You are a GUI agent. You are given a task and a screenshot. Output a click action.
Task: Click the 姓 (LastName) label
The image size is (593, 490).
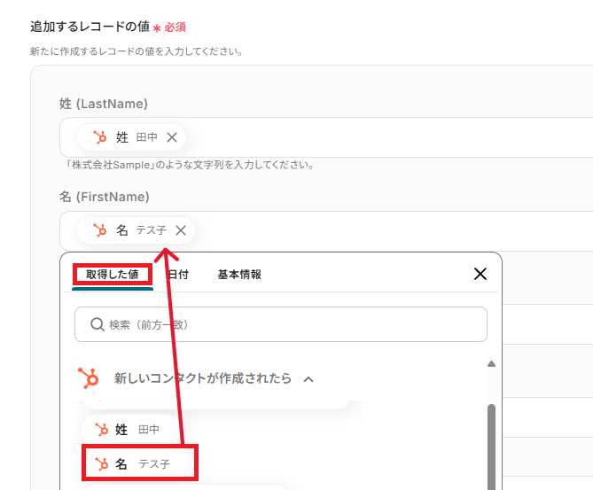pyautogui.click(x=104, y=104)
